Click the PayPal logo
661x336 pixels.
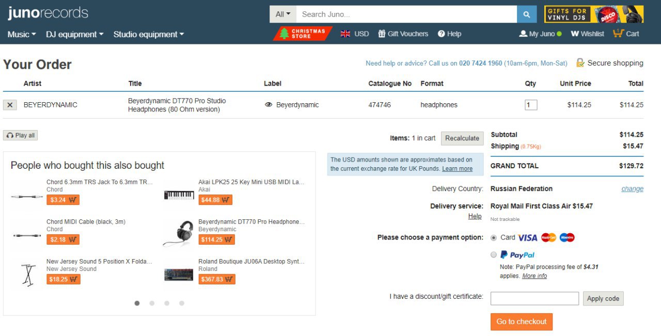517,254
